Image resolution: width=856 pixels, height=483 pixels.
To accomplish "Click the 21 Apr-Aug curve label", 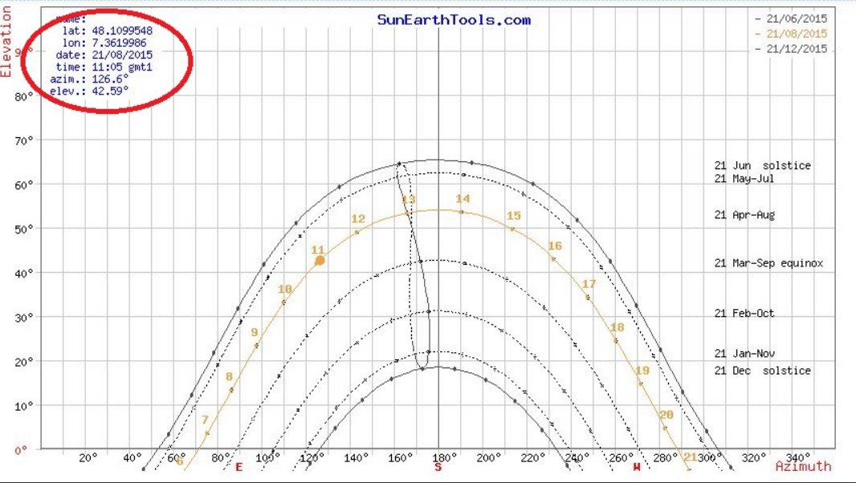I will coord(744,215).
